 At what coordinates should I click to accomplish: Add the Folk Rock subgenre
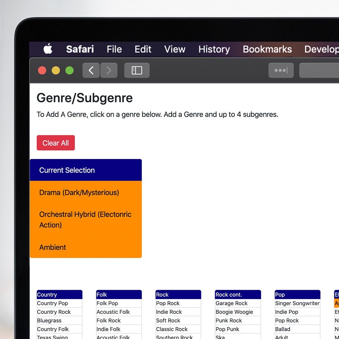(x=119, y=320)
